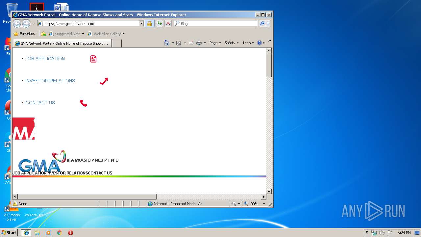Open Windows Explorer folder taskbar icon
Screen dimensions: 421x237
coord(37,233)
